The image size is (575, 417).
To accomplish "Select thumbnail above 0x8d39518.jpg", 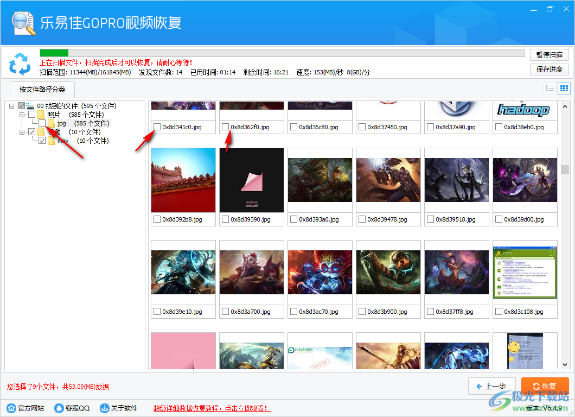I will tap(457, 180).
